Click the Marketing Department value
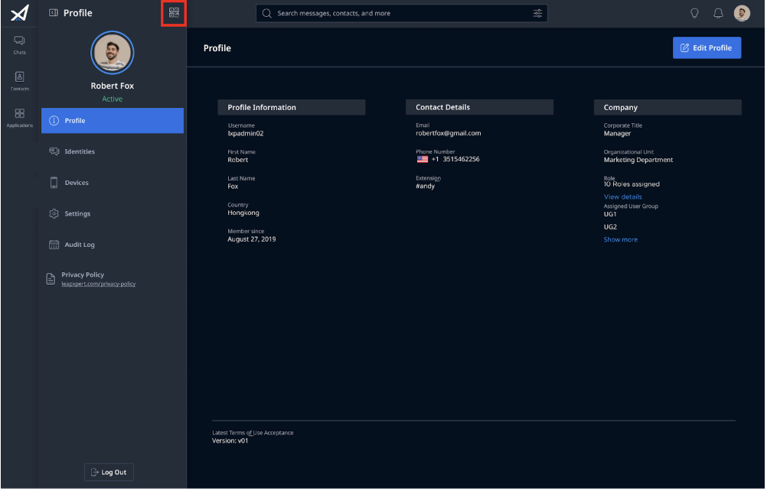 click(639, 161)
